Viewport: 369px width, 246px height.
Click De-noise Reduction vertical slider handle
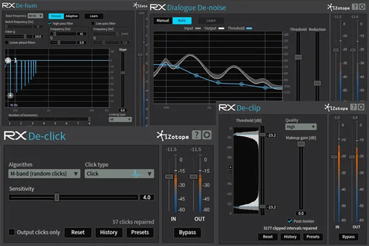317,83
